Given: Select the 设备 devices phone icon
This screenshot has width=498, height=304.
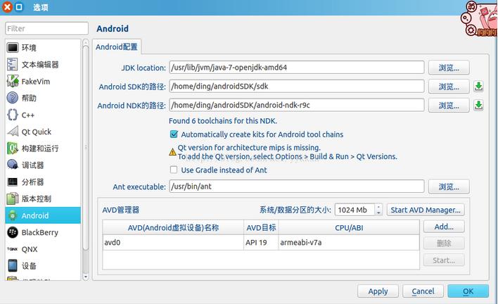Looking at the screenshot, I should point(13,265).
